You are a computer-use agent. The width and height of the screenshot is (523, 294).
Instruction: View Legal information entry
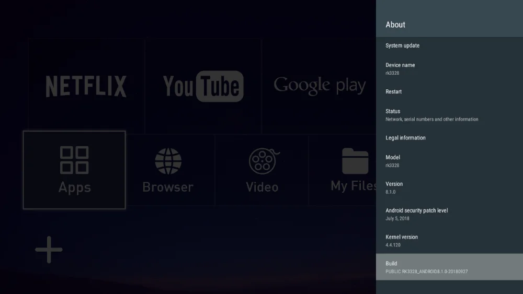[x=449, y=138]
